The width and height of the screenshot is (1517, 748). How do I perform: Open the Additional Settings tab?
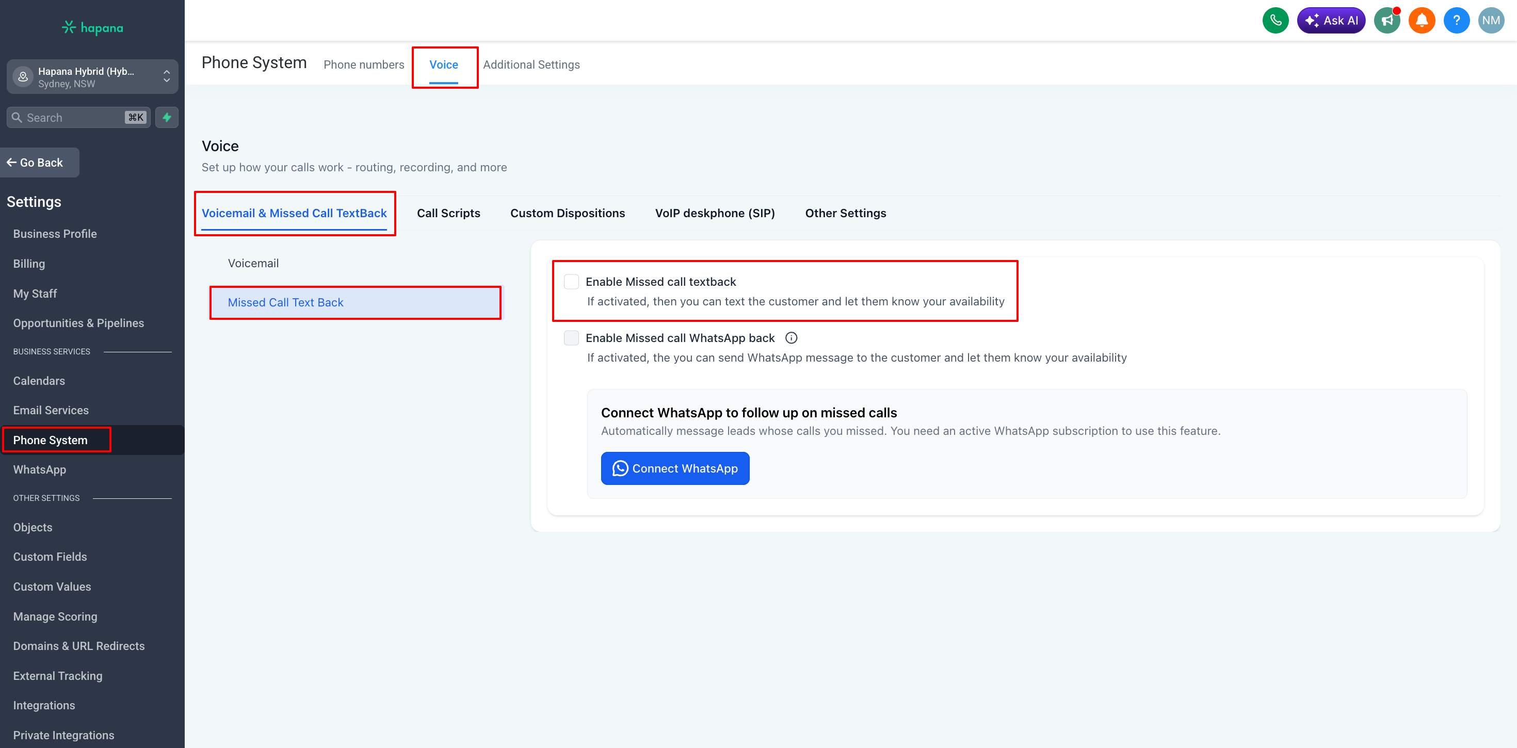(531, 65)
